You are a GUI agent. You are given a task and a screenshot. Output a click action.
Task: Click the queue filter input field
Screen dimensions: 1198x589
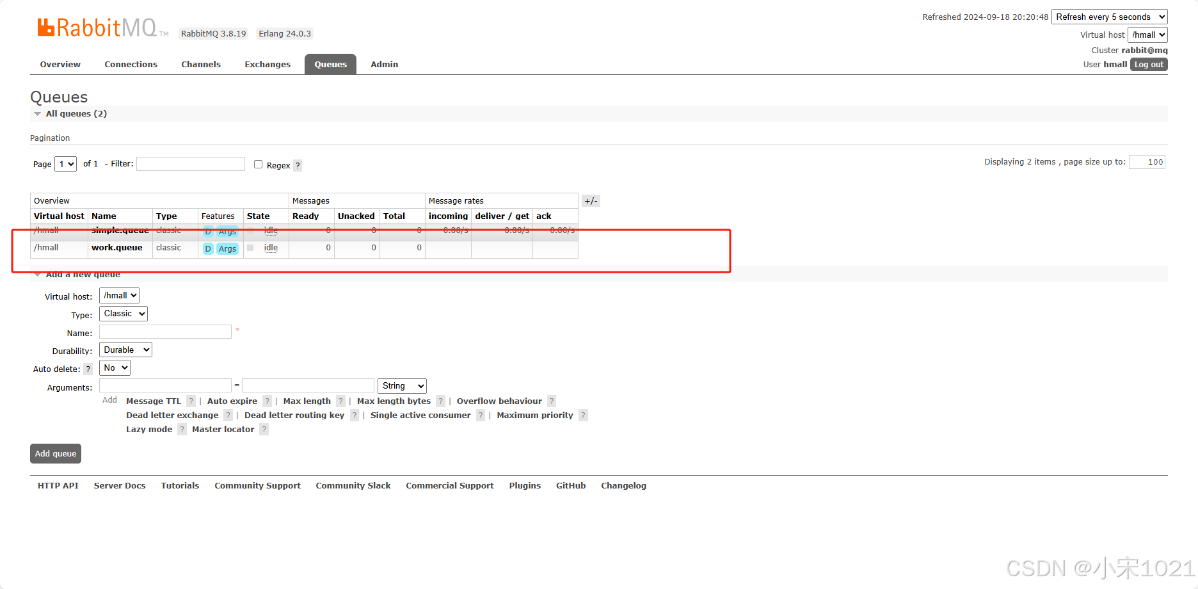click(x=190, y=164)
